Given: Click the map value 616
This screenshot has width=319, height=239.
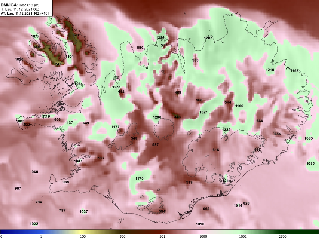Looking at the screenshot, I should (216, 150).
